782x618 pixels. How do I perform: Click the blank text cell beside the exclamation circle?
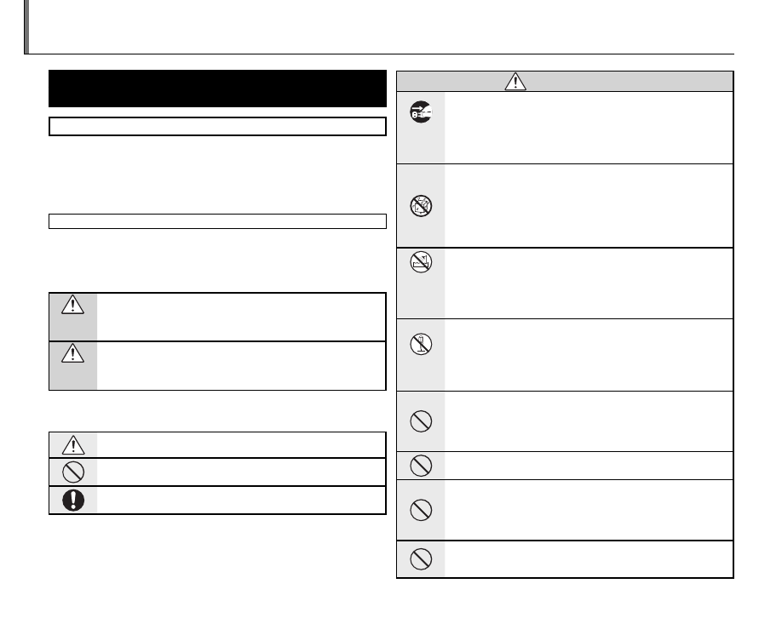(241, 501)
